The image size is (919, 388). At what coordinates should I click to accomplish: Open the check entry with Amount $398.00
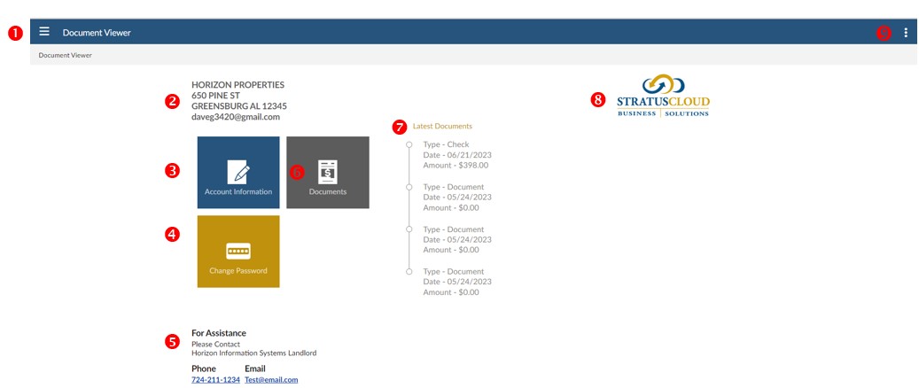pos(456,154)
